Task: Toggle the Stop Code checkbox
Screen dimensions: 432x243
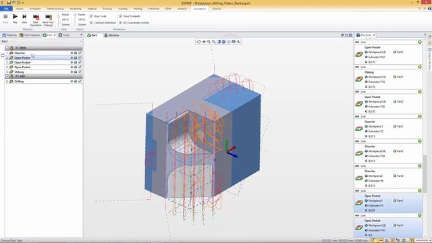Action: [x=91, y=16]
